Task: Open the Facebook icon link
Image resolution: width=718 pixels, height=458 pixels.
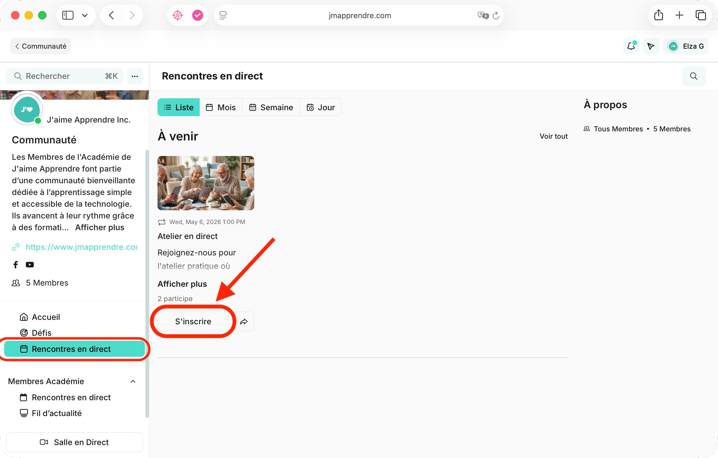Action: click(x=16, y=264)
